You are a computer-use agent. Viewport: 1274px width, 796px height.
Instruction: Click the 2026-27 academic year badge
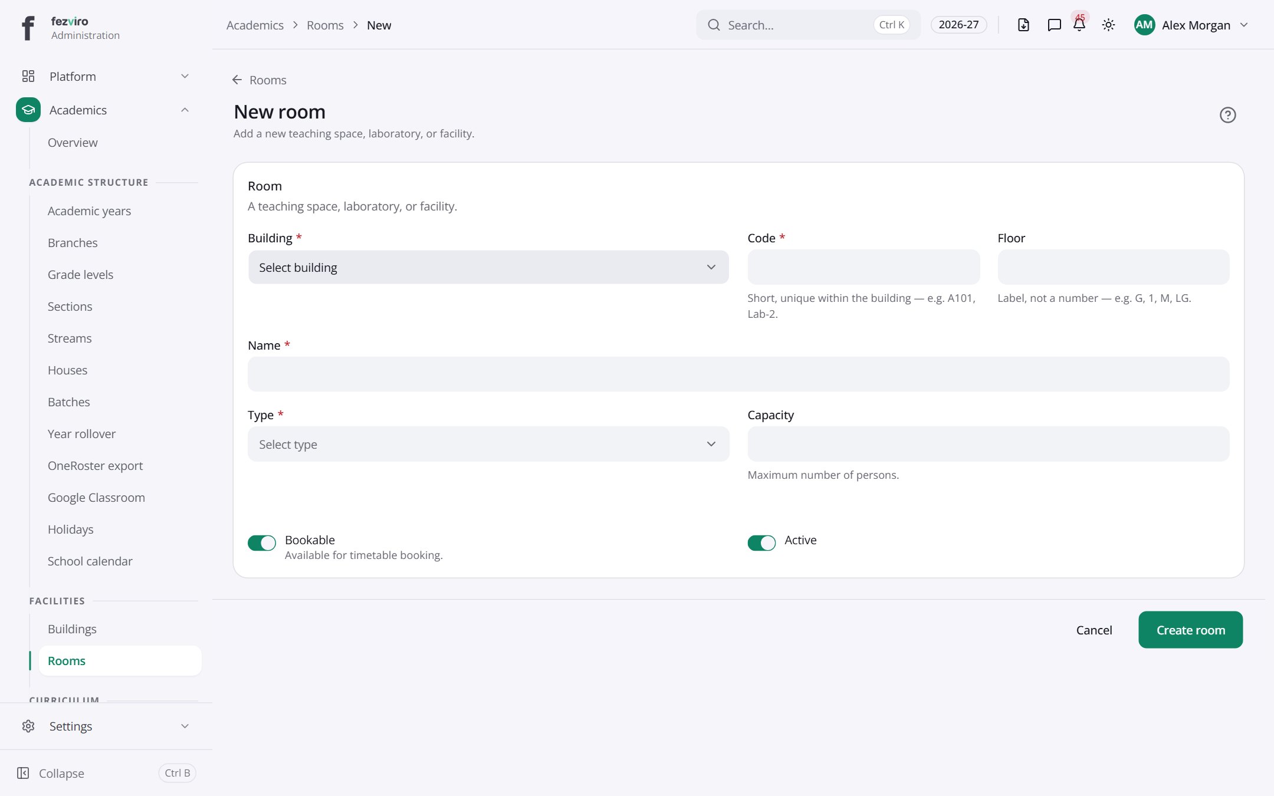[958, 25]
